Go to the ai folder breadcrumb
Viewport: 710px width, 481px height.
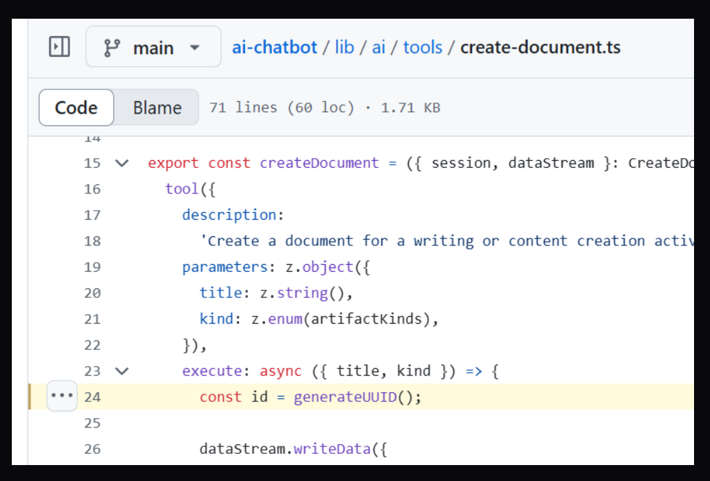click(378, 47)
